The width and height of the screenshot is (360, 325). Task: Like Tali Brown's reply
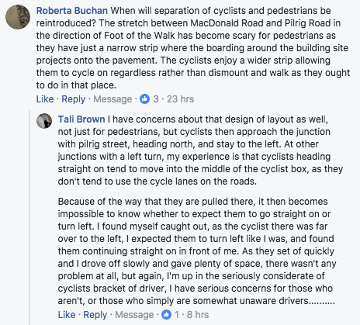(67, 315)
